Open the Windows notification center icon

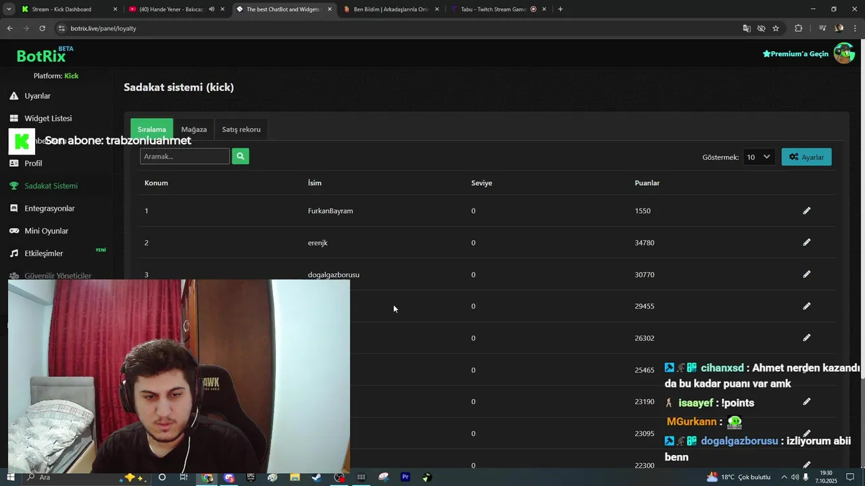coord(850,477)
